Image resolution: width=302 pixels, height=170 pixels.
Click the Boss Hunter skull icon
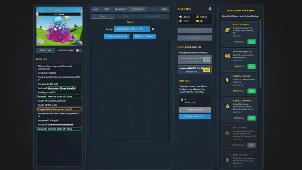click(227, 160)
